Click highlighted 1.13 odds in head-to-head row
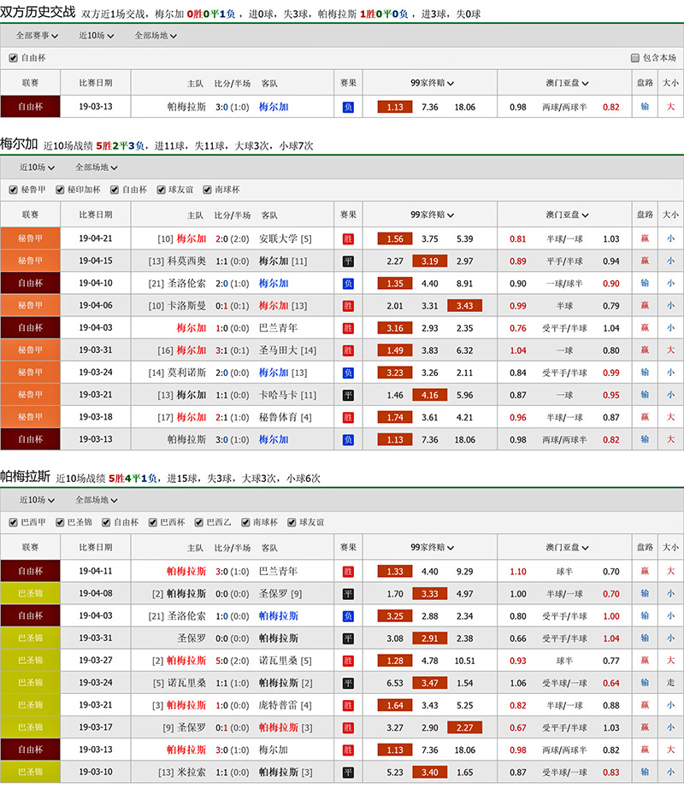The image size is (684, 788). pyautogui.click(x=394, y=107)
